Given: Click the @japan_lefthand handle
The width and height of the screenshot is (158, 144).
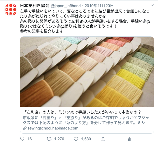Looking at the screenshot, I should pos(66,6).
